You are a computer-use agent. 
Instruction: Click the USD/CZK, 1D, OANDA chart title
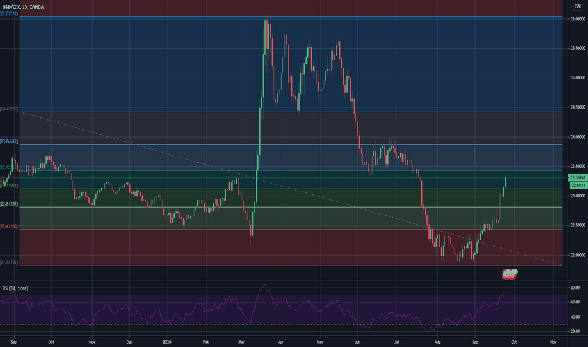pyautogui.click(x=23, y=7)
